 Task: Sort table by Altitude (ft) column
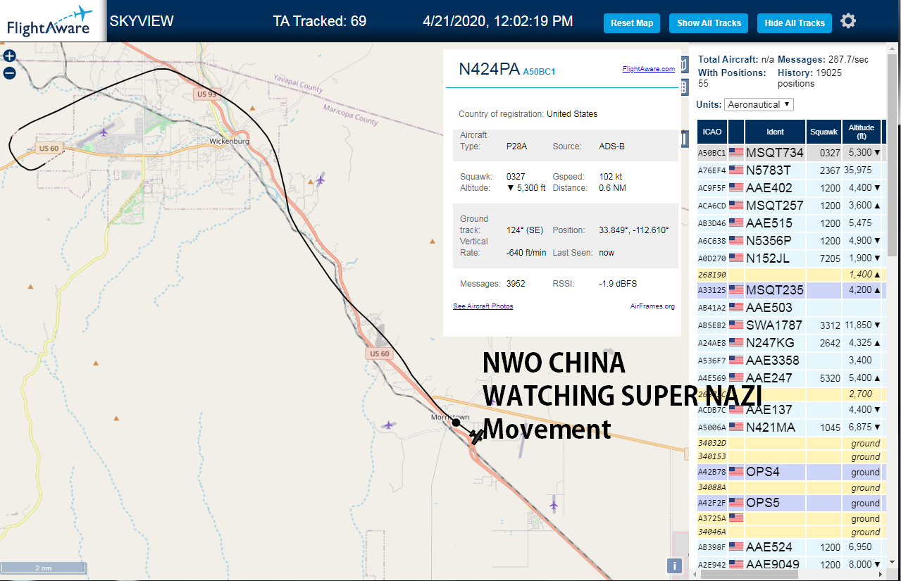862,132
